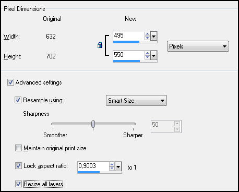Open the Pixels units dropdown
The image size is (239, 192).
[198, 46]
